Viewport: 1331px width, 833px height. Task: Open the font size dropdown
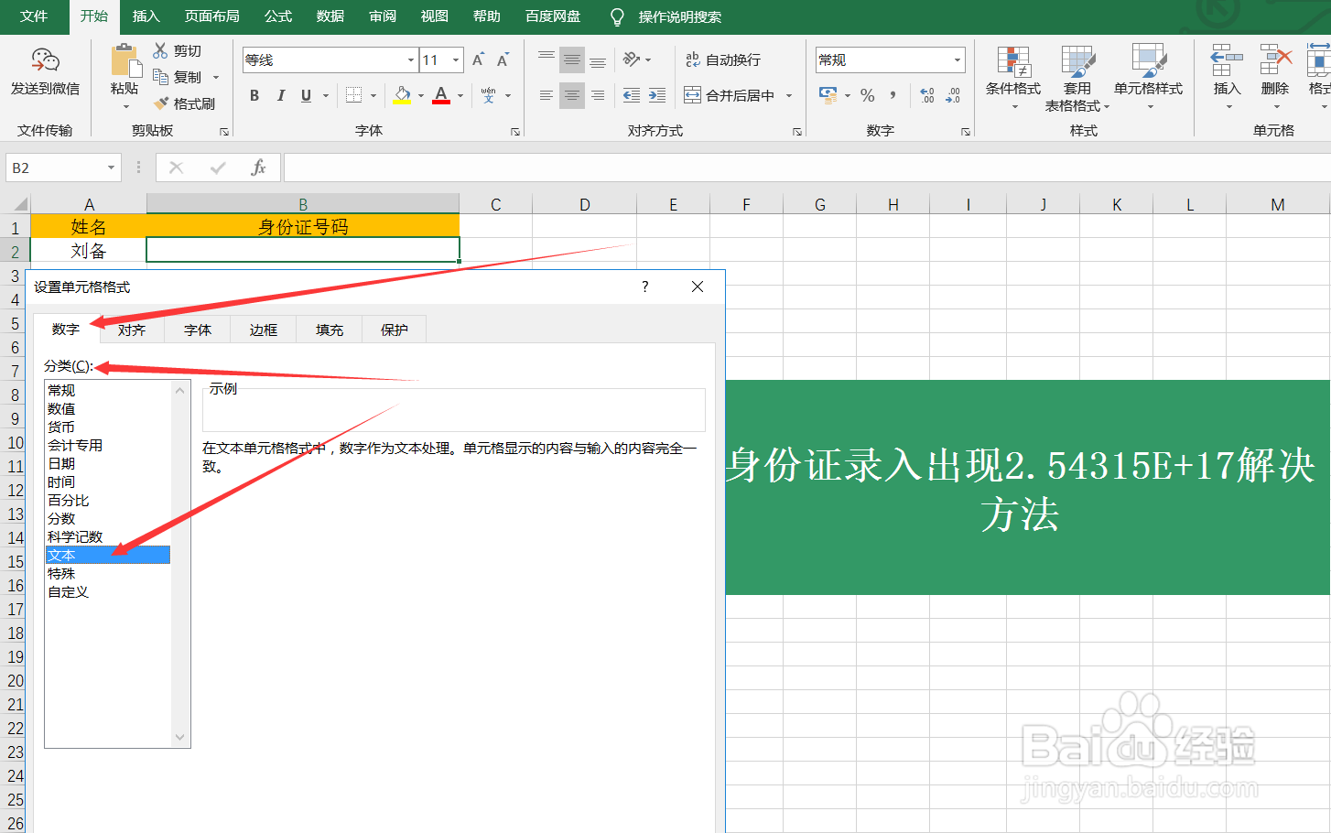(x=454, y=59)
